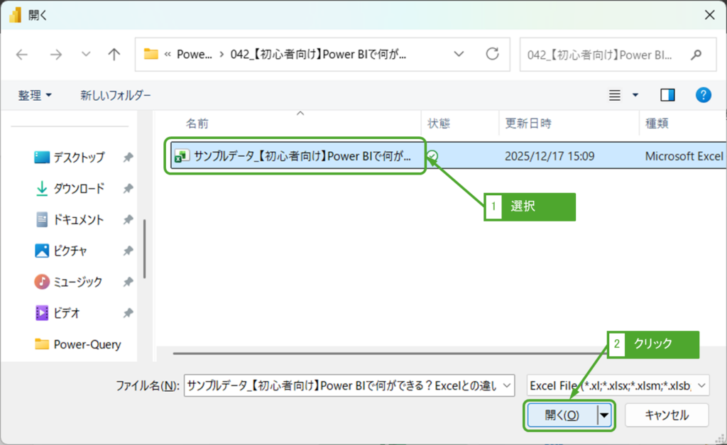Viewport: 727px width, 445px height.
Task: Click the search magnifier icon
Action: tap(696, 55)
